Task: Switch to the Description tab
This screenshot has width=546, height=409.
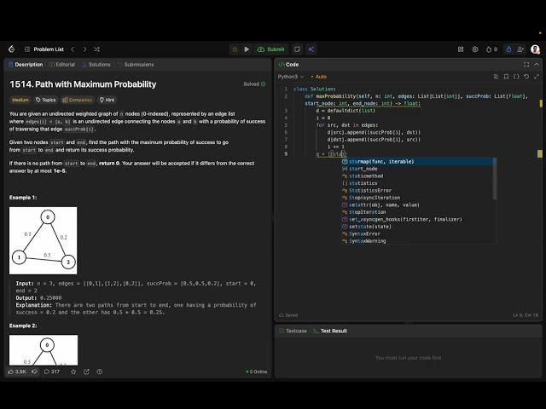Action: 26,65
